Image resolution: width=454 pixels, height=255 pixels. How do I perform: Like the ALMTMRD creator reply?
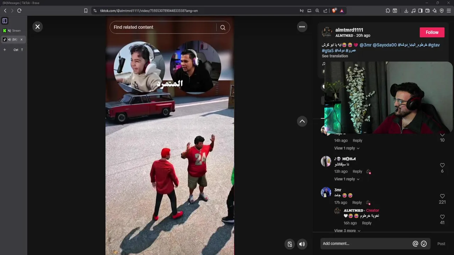click(x=442, y=217)
